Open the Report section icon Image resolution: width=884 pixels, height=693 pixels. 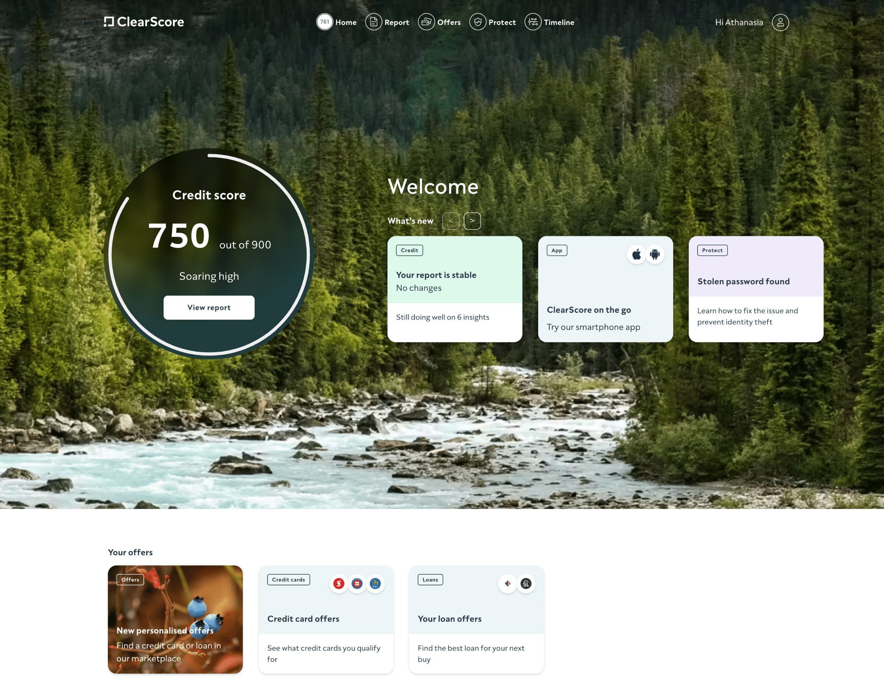[373, 21]
